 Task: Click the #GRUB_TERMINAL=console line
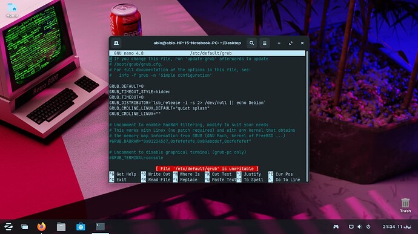coord(136,158)
